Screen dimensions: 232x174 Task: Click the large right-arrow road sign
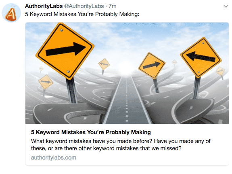point(65,51)
